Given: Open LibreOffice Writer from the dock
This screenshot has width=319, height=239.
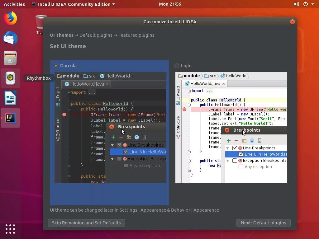Looking at the screenshot, I should [10, 98].
